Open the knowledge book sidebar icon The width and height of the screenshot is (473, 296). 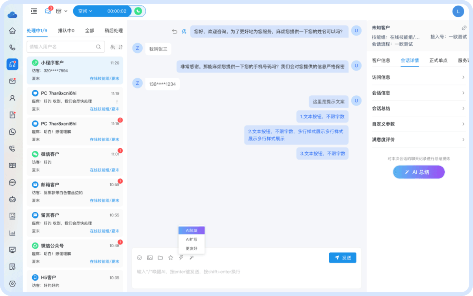pyautogui.click(x=12, y=165)
